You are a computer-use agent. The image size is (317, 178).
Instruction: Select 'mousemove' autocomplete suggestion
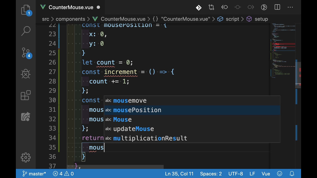tap(192, 101)
